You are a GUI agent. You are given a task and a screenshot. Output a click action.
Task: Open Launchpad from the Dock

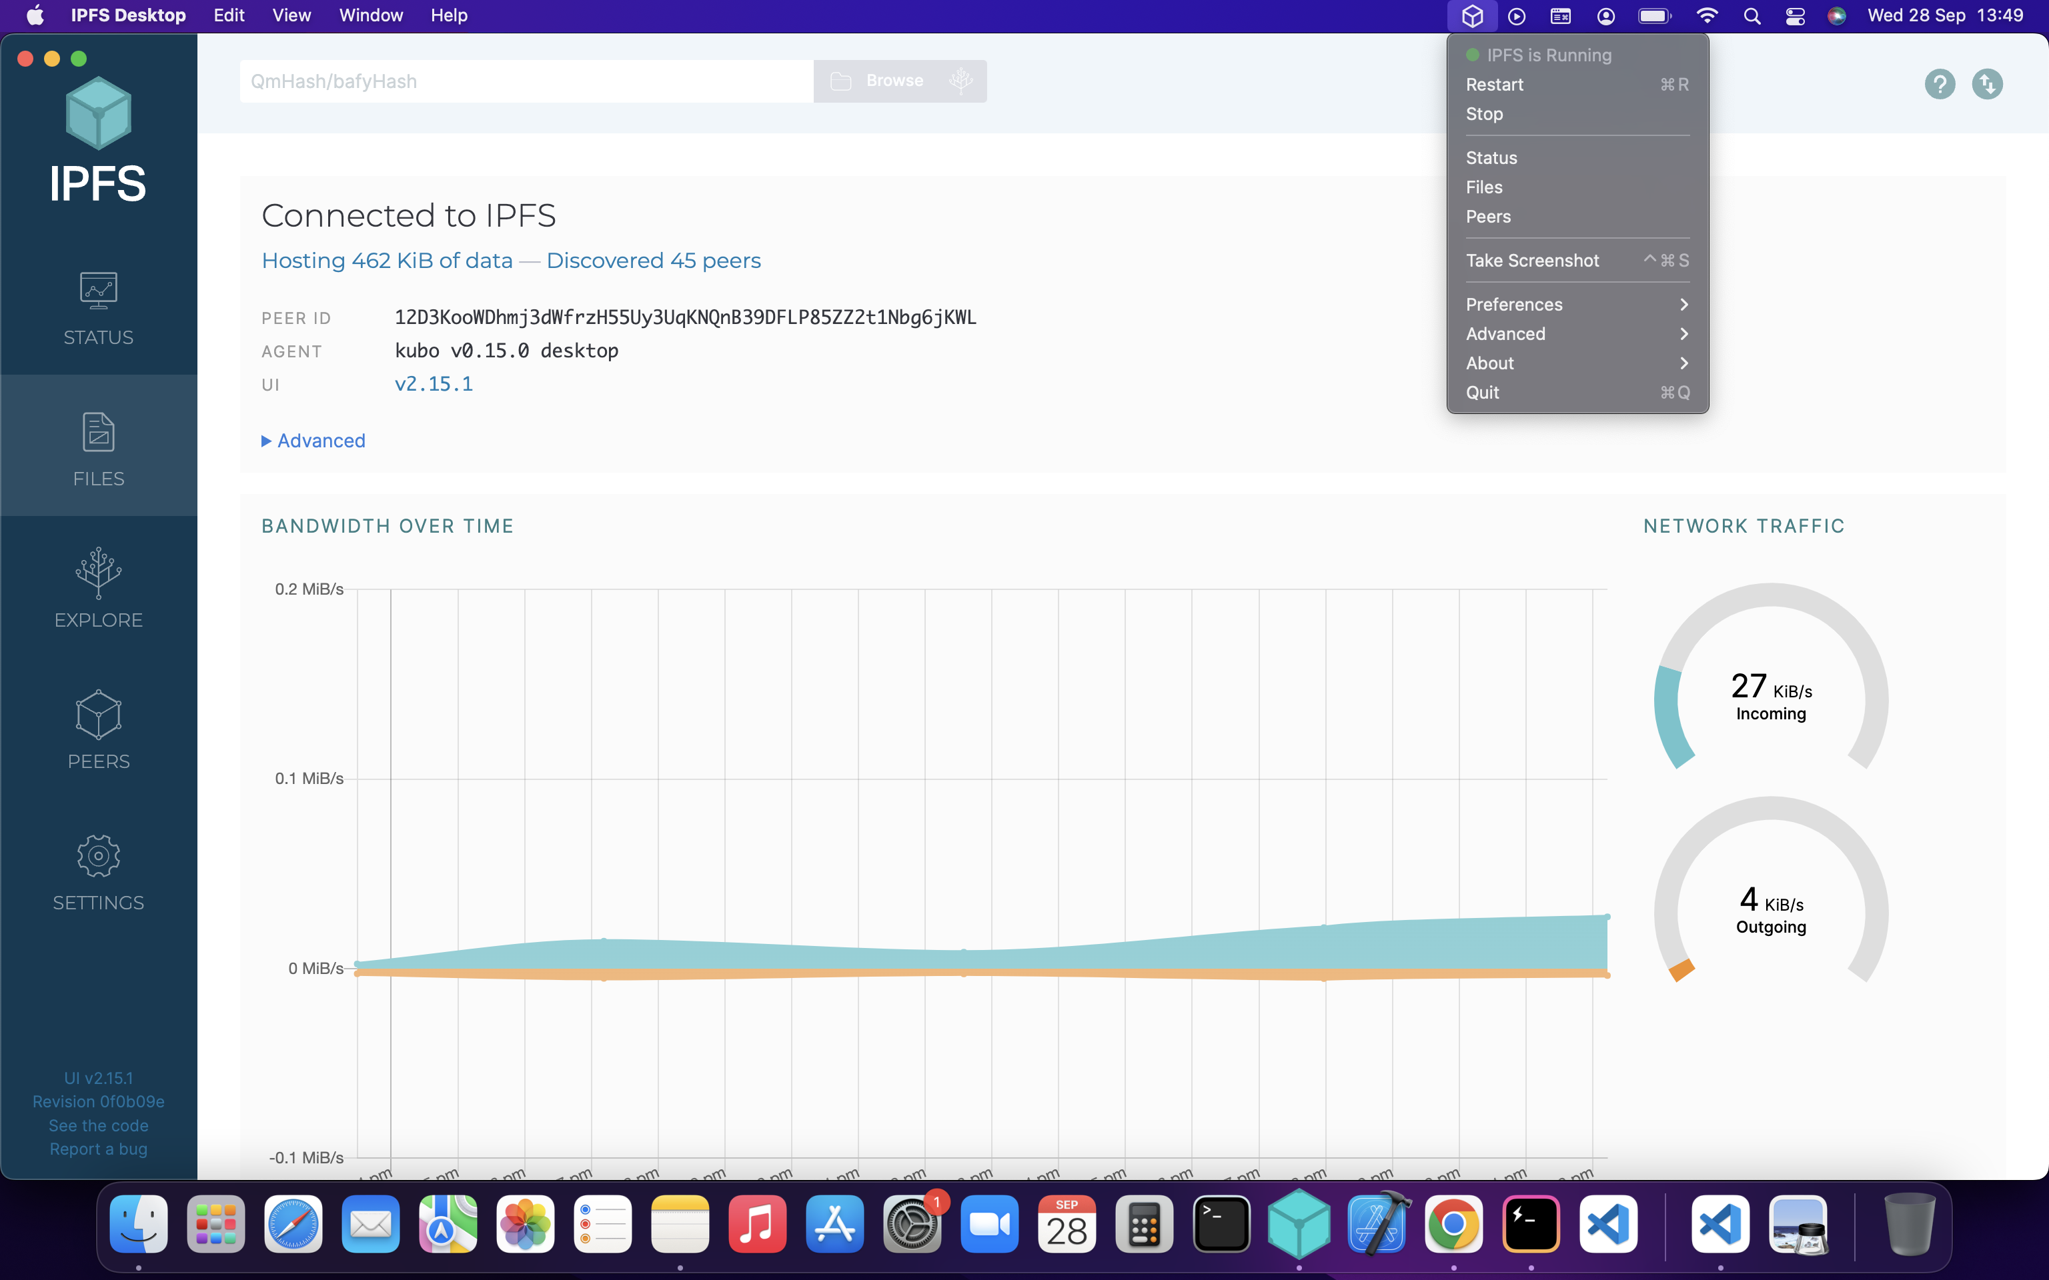216,1224
